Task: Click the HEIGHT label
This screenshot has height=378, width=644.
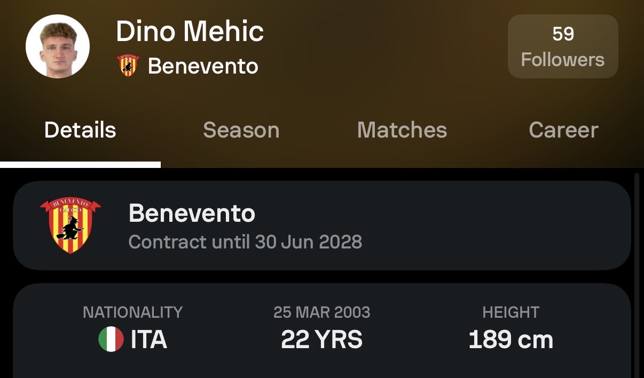Action: [x=511, y=312]
